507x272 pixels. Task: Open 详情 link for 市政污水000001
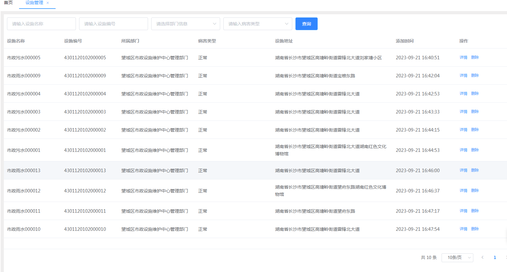tap(463, 150)
